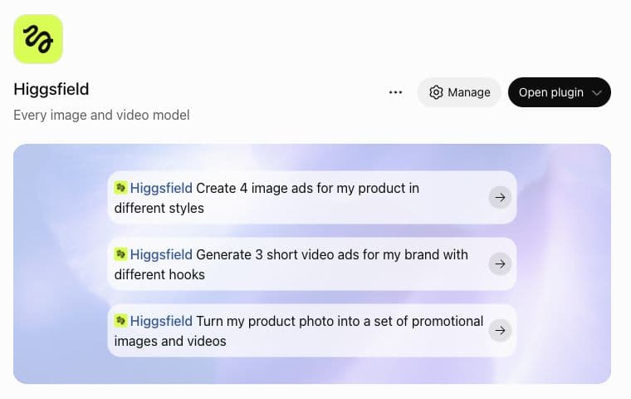Click the Higgsfield plugin title
Viewport: 631px width, 399px height.
tap(51, 90)
